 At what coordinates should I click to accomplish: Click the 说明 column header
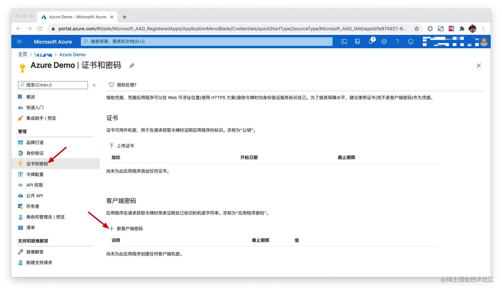(116, 240)
